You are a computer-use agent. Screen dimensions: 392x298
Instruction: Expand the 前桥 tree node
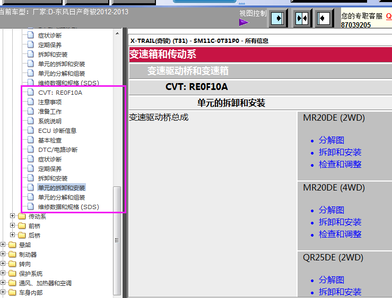[x=12, y=225]
